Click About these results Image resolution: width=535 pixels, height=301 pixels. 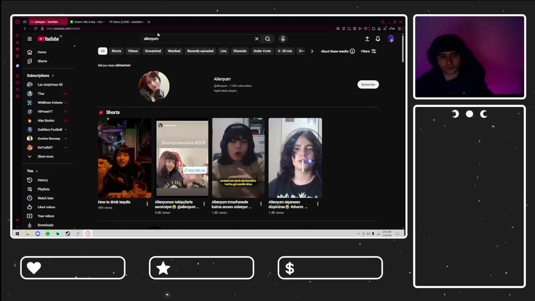338,51
